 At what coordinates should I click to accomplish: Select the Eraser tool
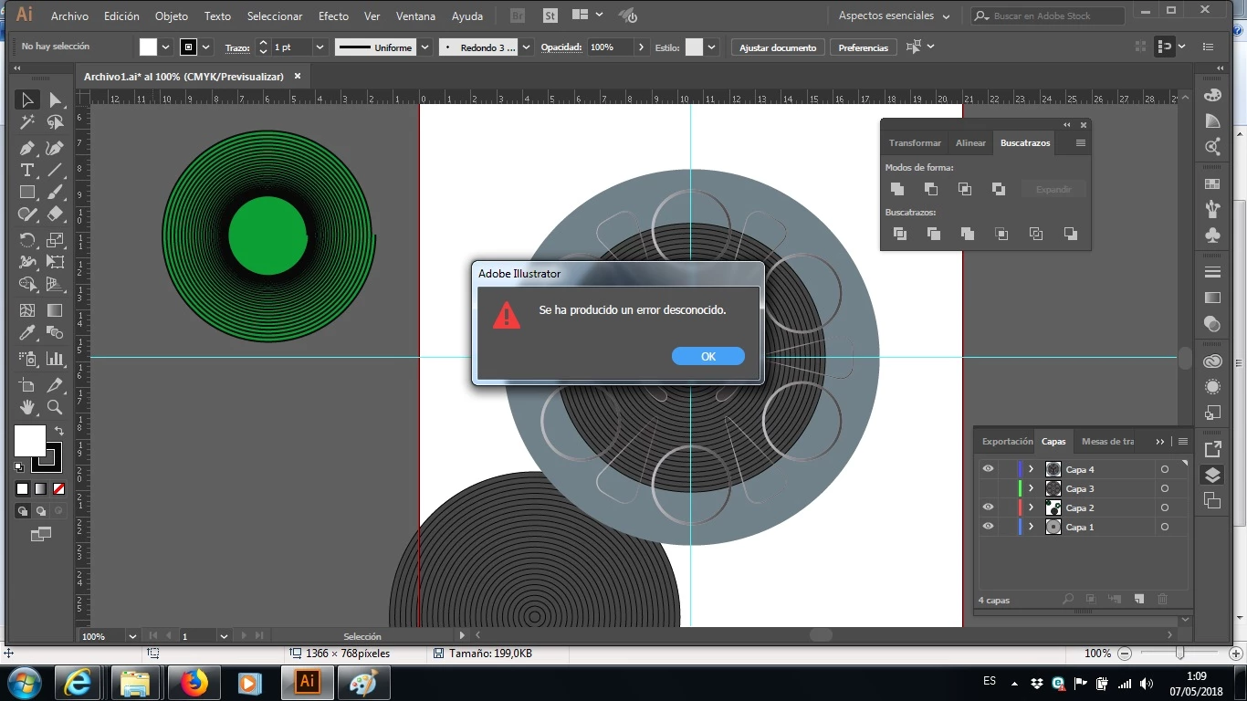[56, 215]
